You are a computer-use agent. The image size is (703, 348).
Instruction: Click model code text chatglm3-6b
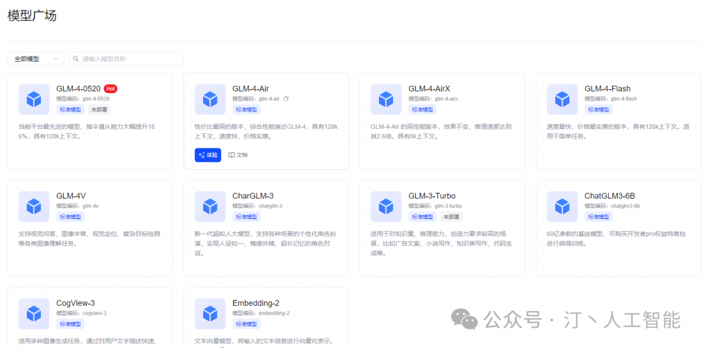click(626, 206)
